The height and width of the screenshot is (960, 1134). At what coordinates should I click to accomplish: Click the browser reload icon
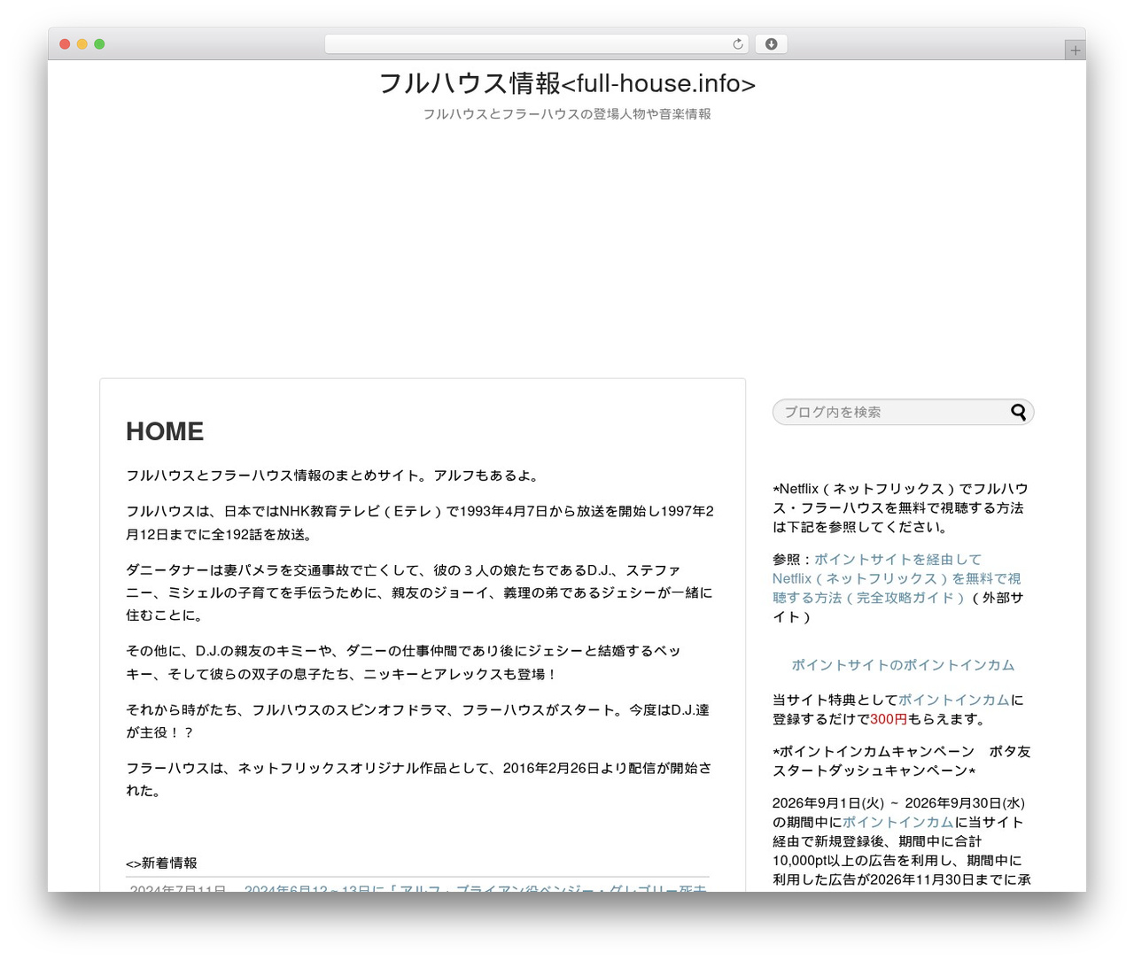[738, 44]
